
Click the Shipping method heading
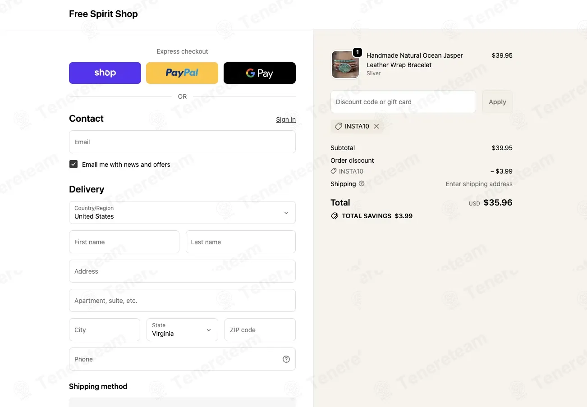(x=98, y=386)
